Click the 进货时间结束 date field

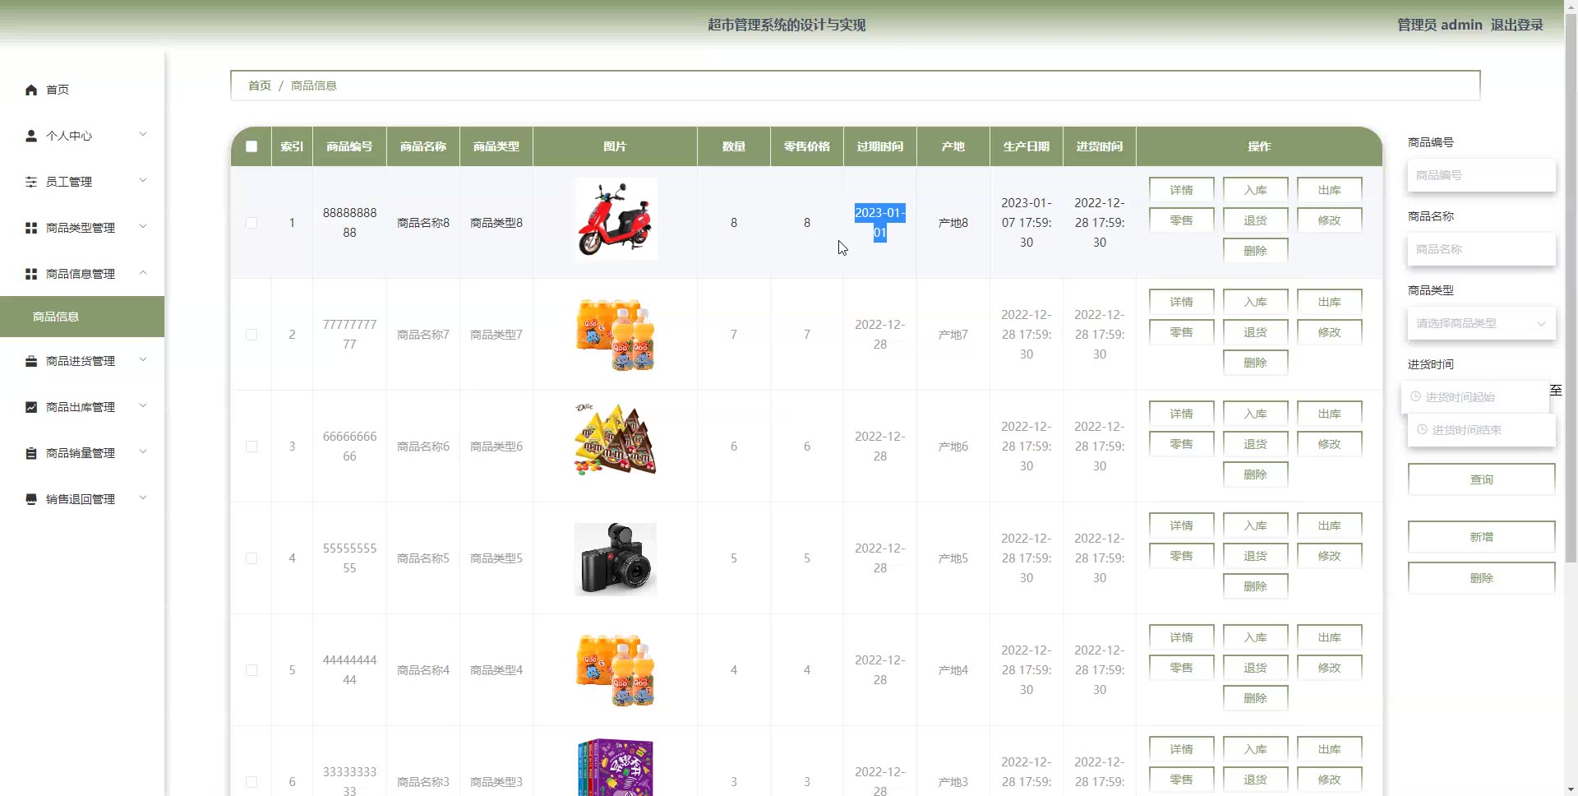tap(1481, 430)
